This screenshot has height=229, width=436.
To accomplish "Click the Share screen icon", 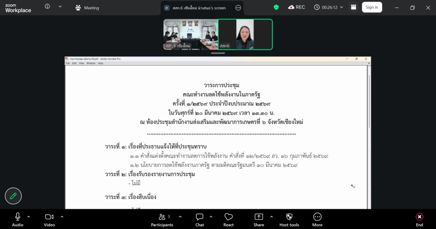I will pyautogui.click(x=258, y=219).
